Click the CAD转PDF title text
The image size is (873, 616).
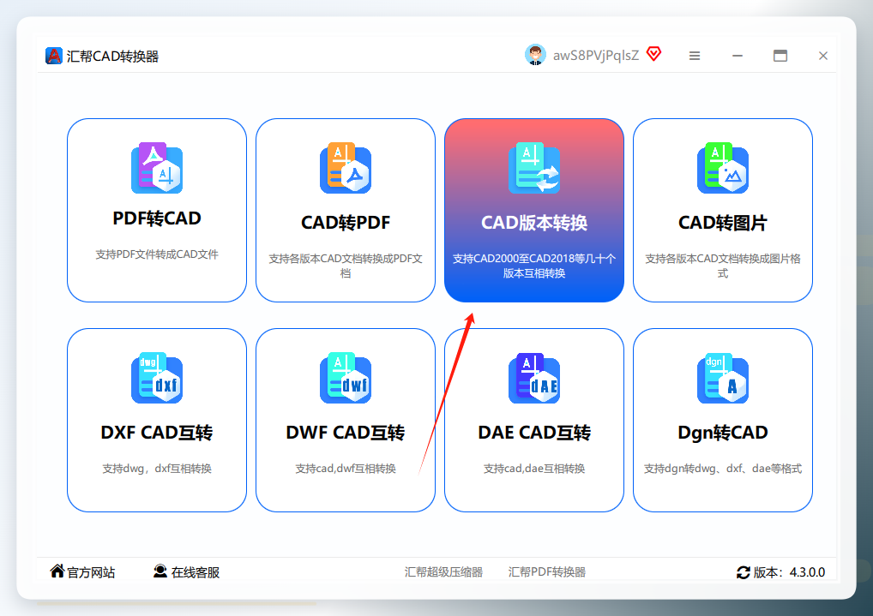(x=346, y=223)
